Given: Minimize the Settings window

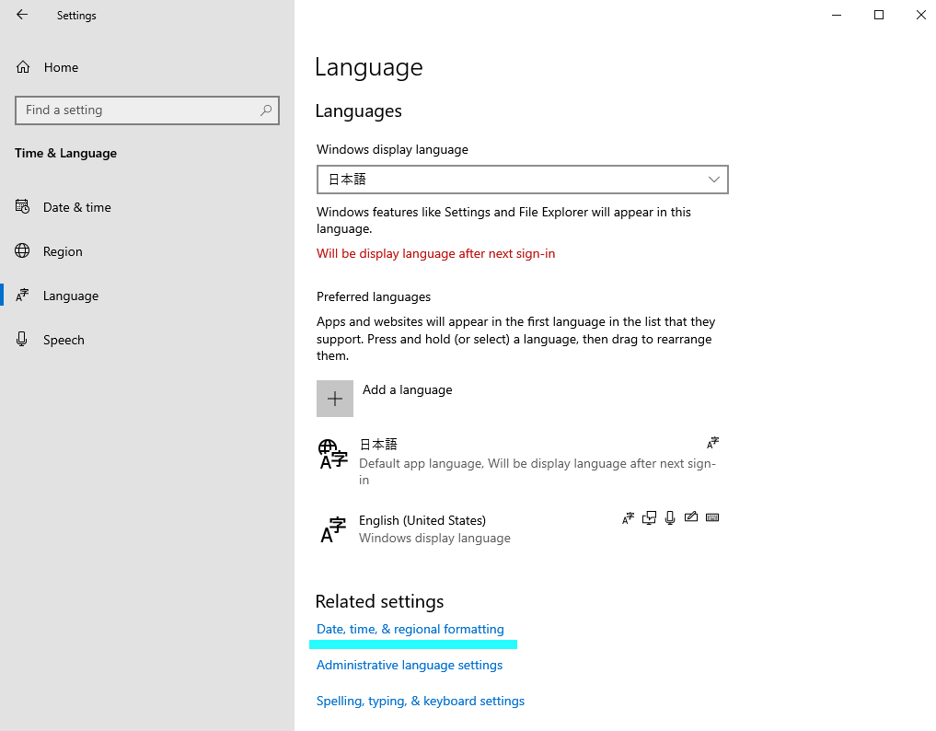Looking at the screenshot, I should pyautogui.click(x=837, y=15).
